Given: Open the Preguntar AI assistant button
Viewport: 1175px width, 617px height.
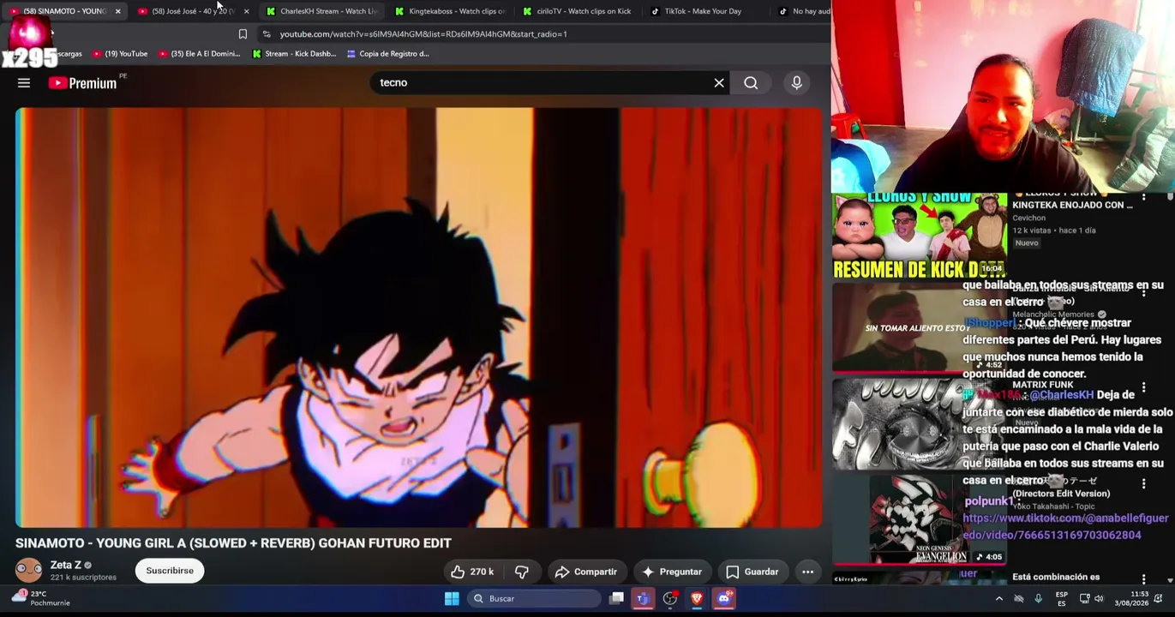Looking at the screenshot, I should 672,572.
